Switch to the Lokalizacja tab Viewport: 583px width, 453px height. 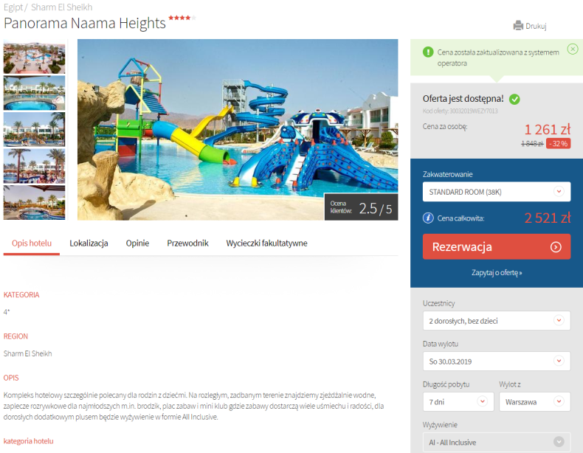click(x=89, y=243)
